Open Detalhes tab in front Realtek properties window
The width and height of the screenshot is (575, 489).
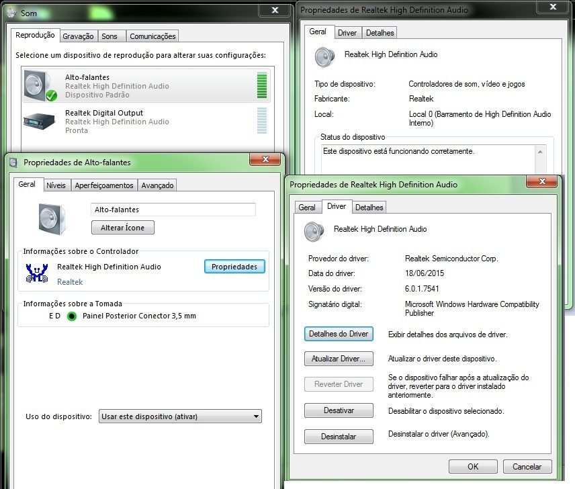(369, 207)
